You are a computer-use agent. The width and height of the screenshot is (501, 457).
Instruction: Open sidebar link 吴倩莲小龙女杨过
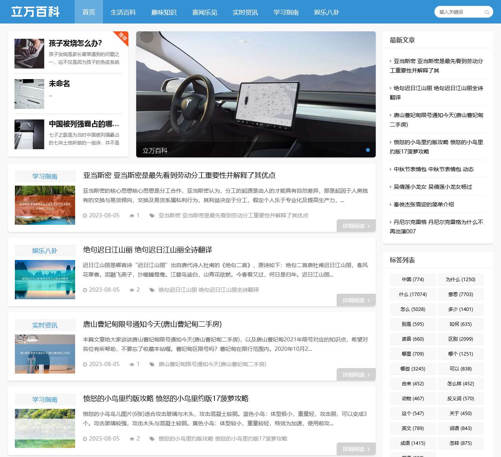point(433,187)
